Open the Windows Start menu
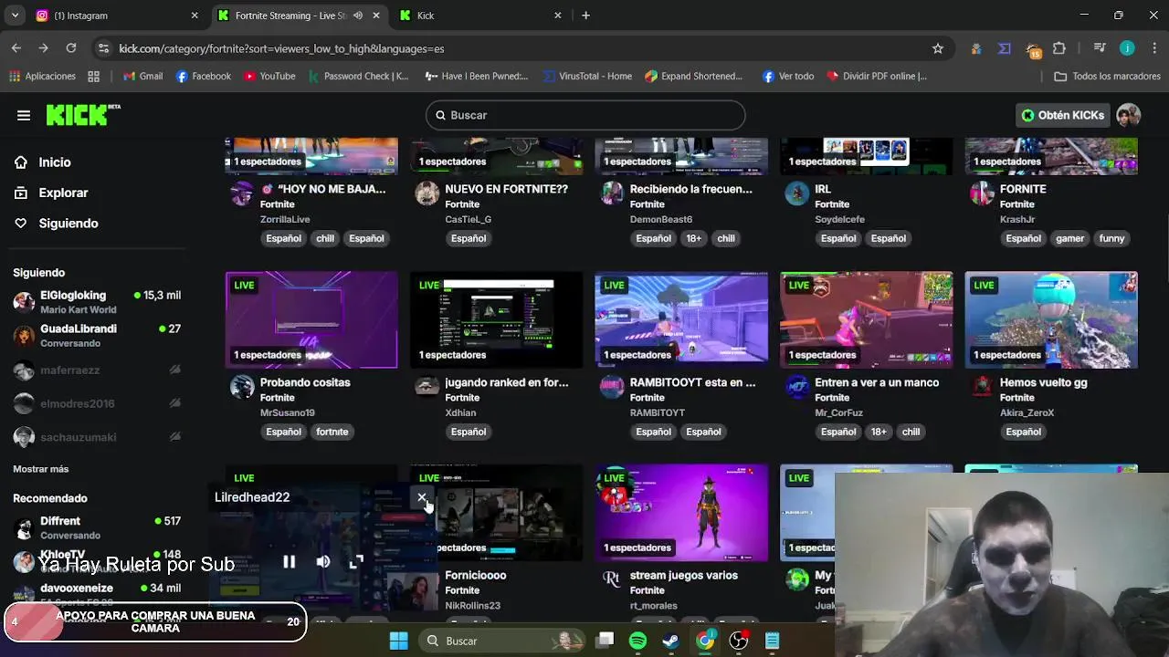This screenshot has height=657, width=1169. 398,641
